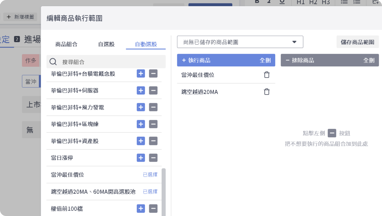The height and width of the screenshot is (216, 382).
Task: Click 已選擇 beside 當沖最佳價位 in list
Action: coord(150,175)
